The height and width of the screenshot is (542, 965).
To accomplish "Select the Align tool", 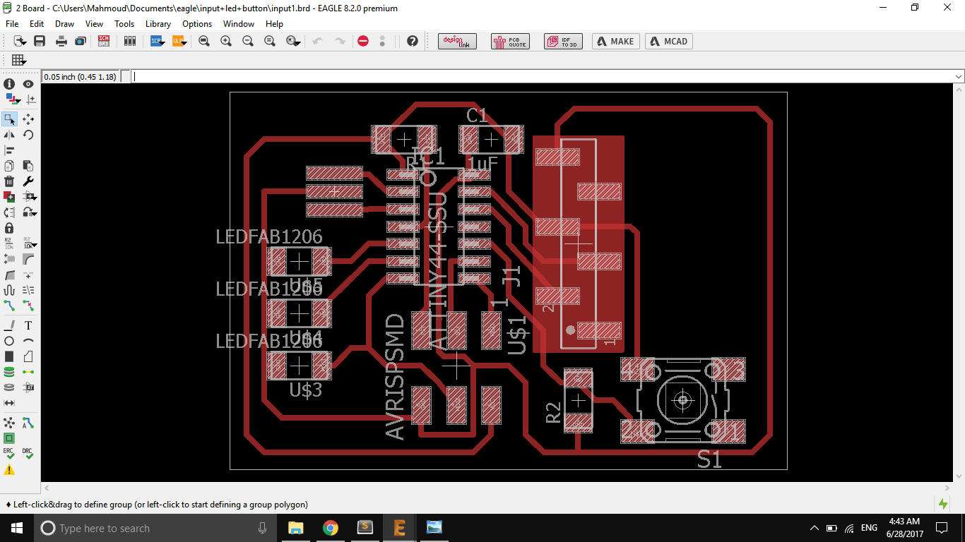I will pos(9,150).
